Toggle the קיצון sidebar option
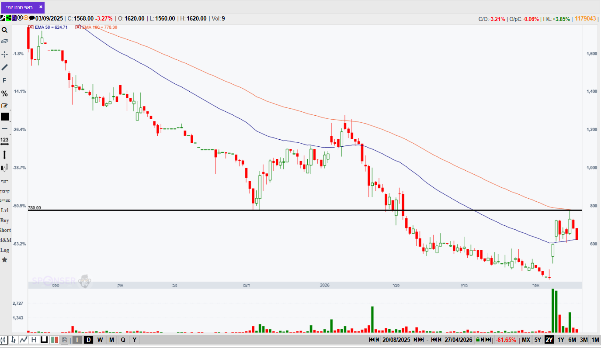Screen dimensions: 601x348 point(5,190)
